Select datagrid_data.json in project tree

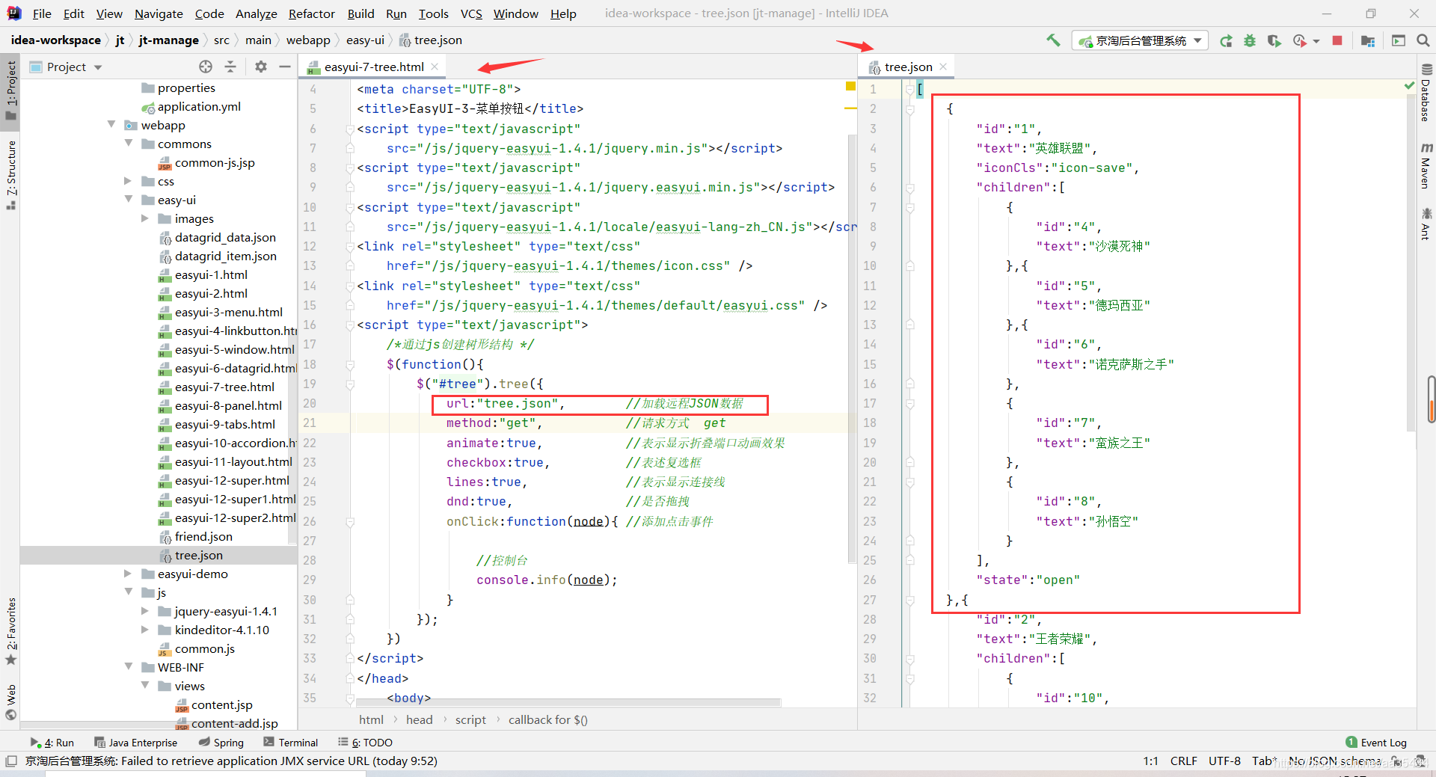tap(225, 237)
